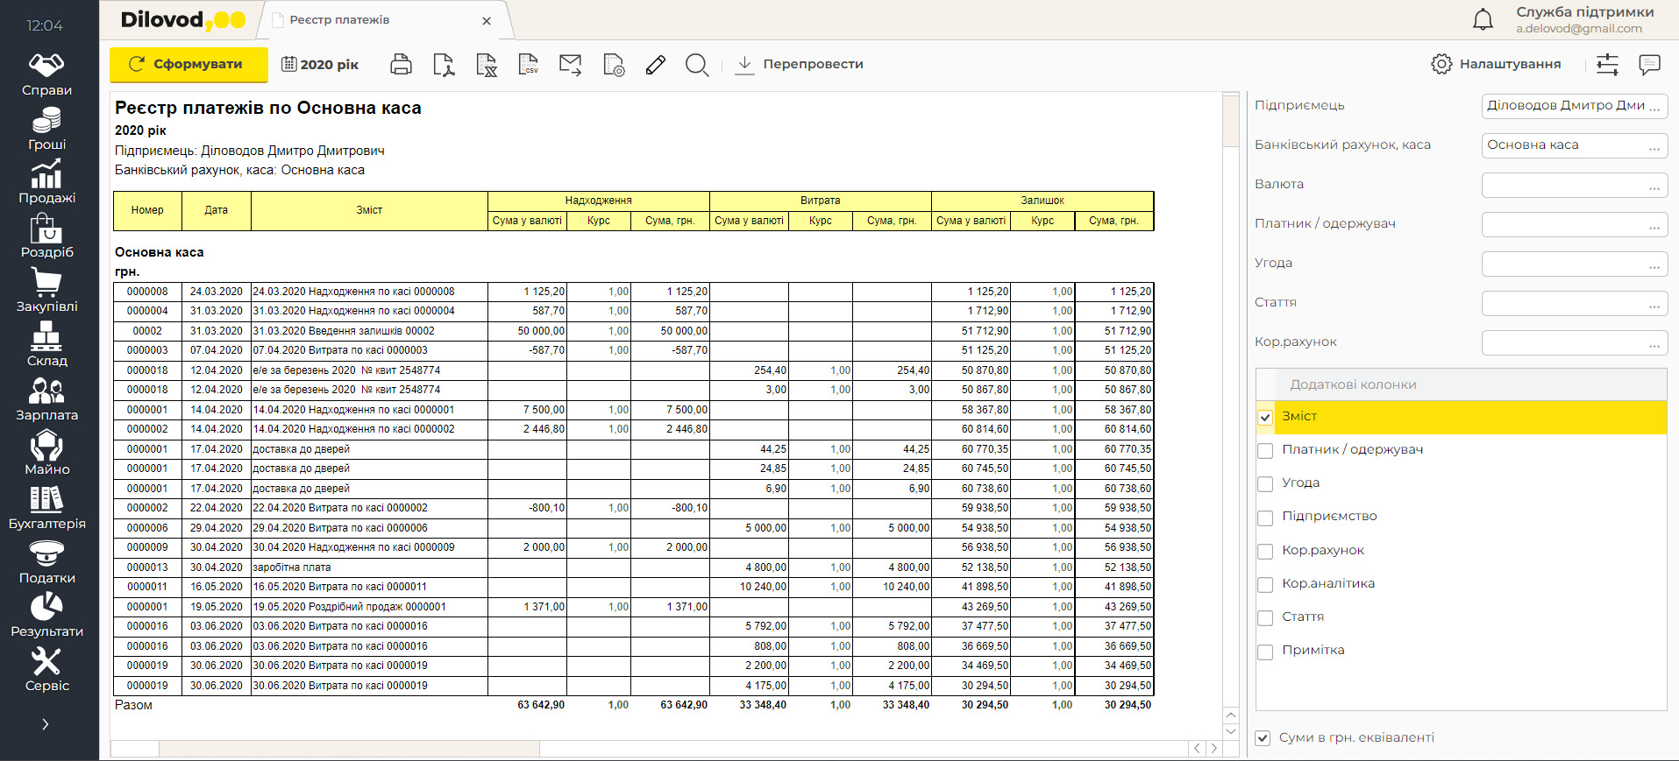Click the Перепровести button
This screenshot has height=761, width=1679.
(x=800, y=64)
